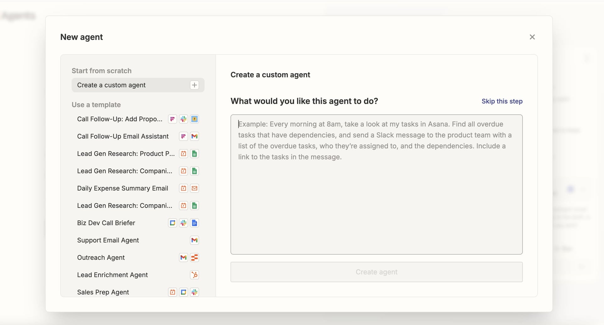Click inside the agent description text box
This screenshot has height=325, width=604.
[376, 184]
